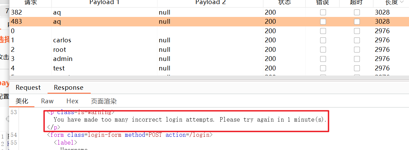This screenshot has height=150, width=409.
Task: Click length 3028 in request 483 row
Action: (382, 22)
